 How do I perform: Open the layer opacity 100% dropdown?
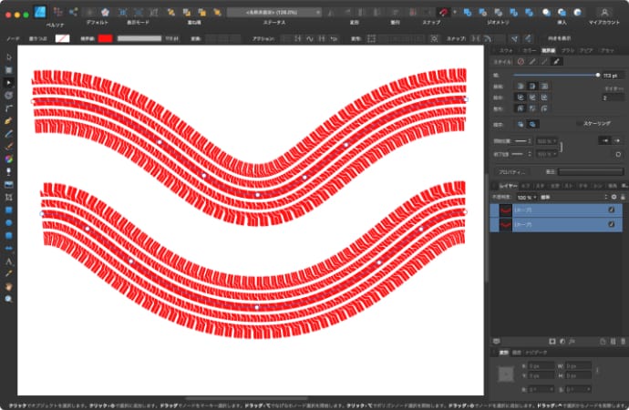click(x=526, y=196)
